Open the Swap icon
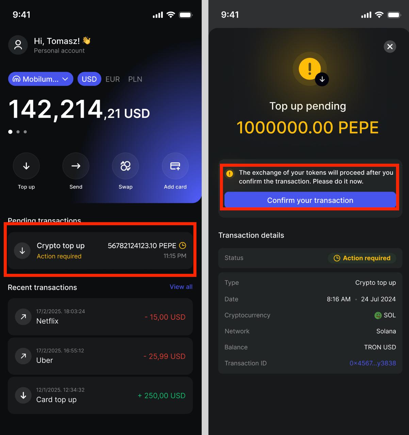409x435 pixels. click(x=126, y=166)
